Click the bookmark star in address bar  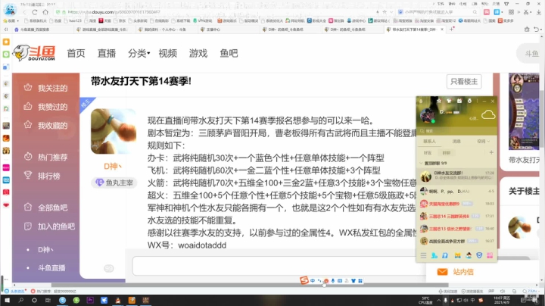point(385,12)
